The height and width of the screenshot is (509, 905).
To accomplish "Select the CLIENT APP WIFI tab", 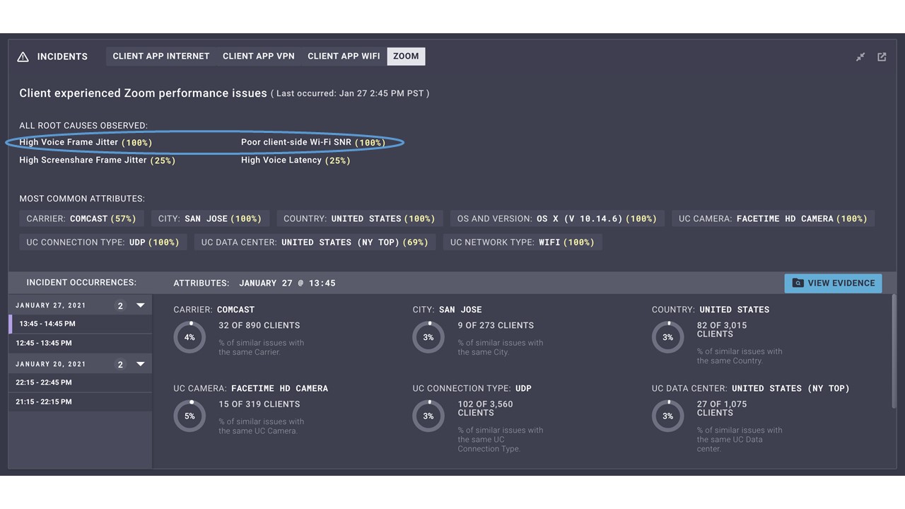I will (344, 56).
